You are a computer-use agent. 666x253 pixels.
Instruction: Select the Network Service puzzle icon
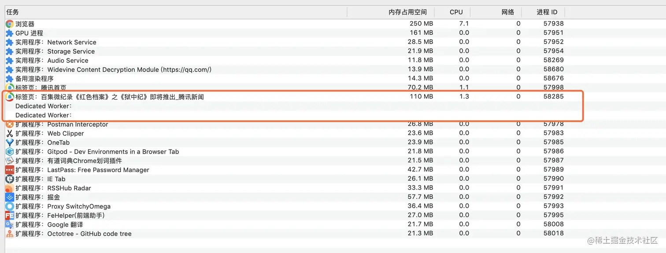(9, 42)
